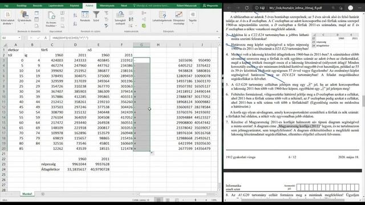This screenshot has height=205, width=365.
Task: Click horizontal scrollbar left arrow
Action: click(138, 194)
